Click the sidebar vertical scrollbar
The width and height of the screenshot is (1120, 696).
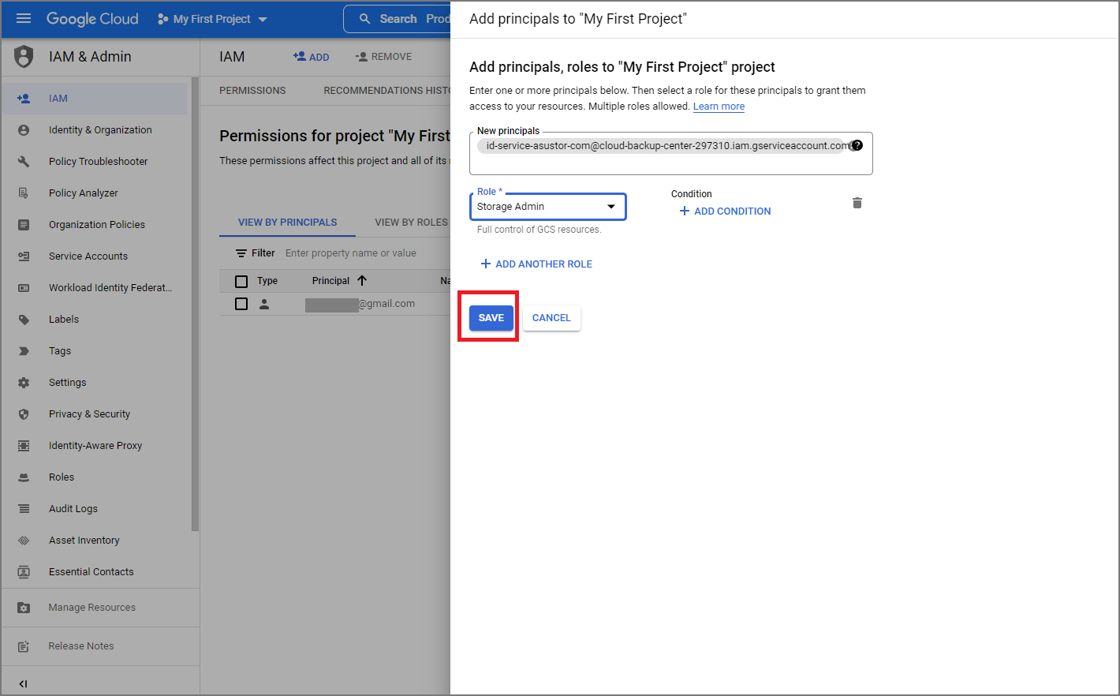(x=195, y=304)
